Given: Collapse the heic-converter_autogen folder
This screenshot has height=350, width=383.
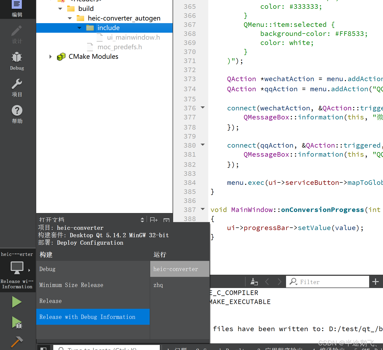Looking at the screenshot, I should 70,18.
